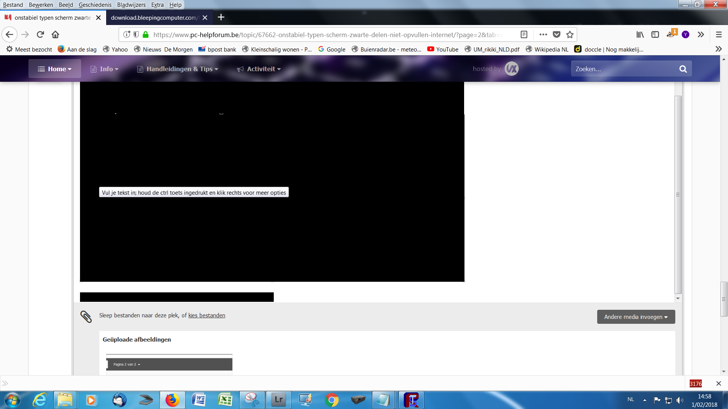Click the Zoeken search field
The image size is (728, 409).
click(x=625, y=69)
